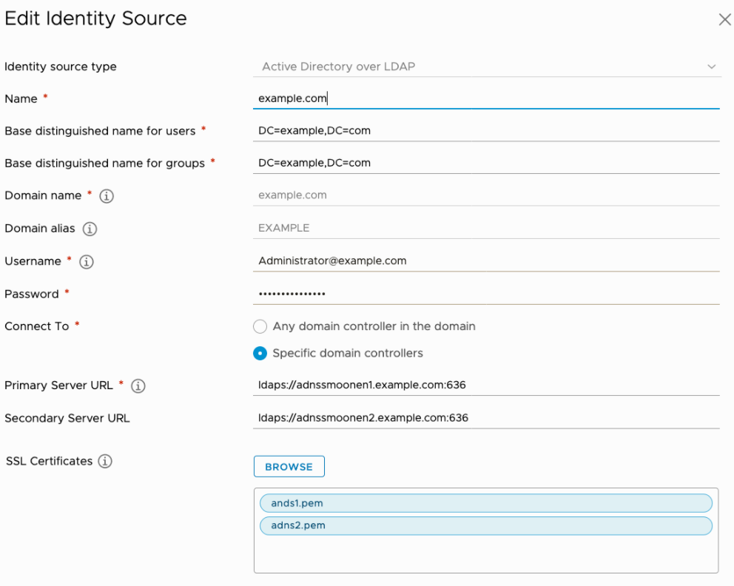Click the ands1.pem certificate entry
The image size is (734, 586).
tap(485, 503)
